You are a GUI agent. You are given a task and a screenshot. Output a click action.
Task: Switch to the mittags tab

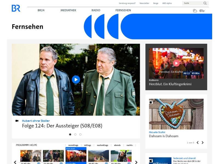click(x=88, y=145)
